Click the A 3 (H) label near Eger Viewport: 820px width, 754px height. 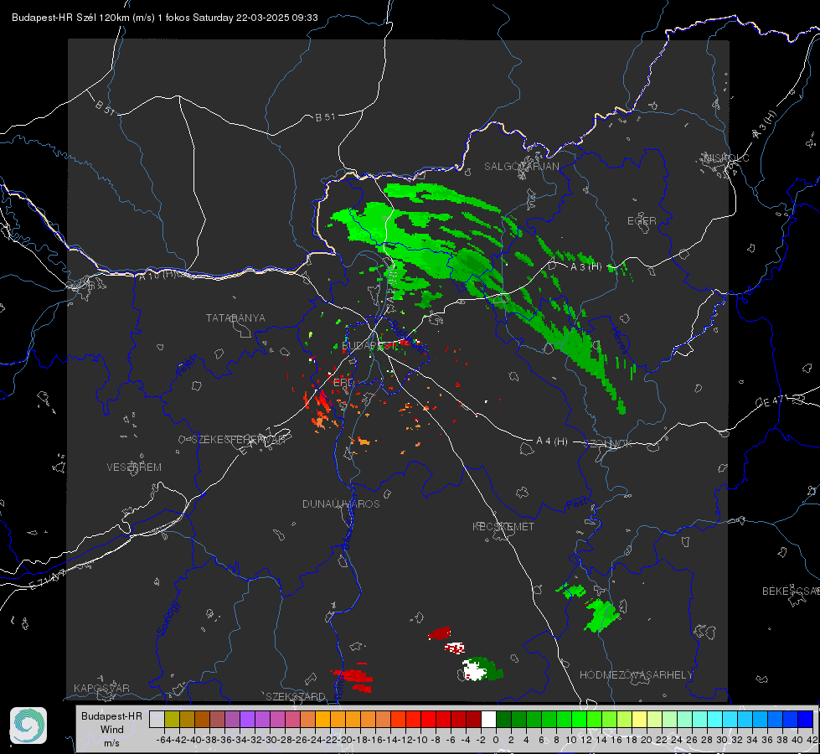click(x=585, y=267)
